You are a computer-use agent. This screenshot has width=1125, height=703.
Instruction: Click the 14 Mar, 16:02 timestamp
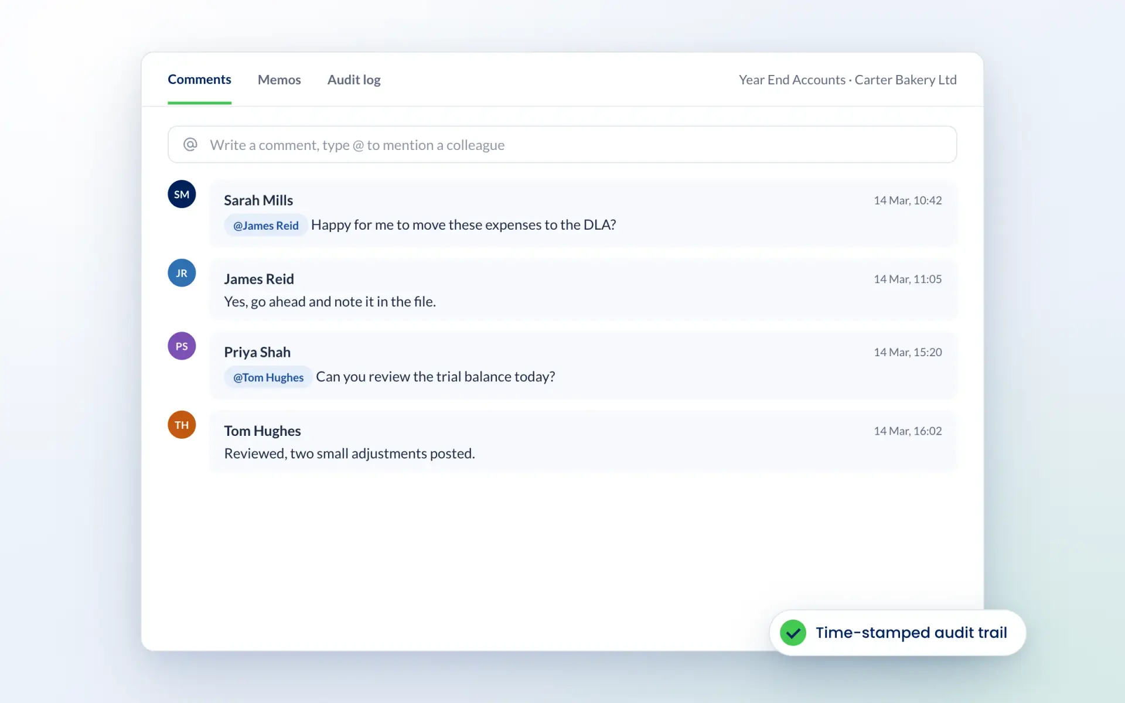[x=908, y=431]
